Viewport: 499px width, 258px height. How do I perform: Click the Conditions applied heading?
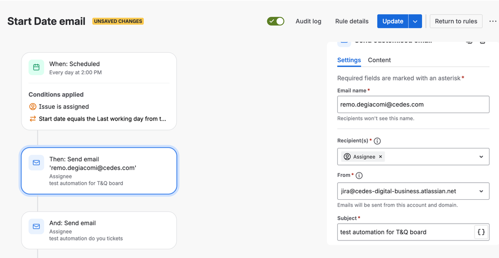56,95
